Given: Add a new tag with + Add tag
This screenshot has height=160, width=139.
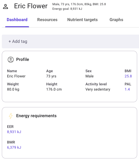Looking at the screenshot, I should [18, 41].
